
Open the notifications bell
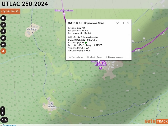point(3,31)
